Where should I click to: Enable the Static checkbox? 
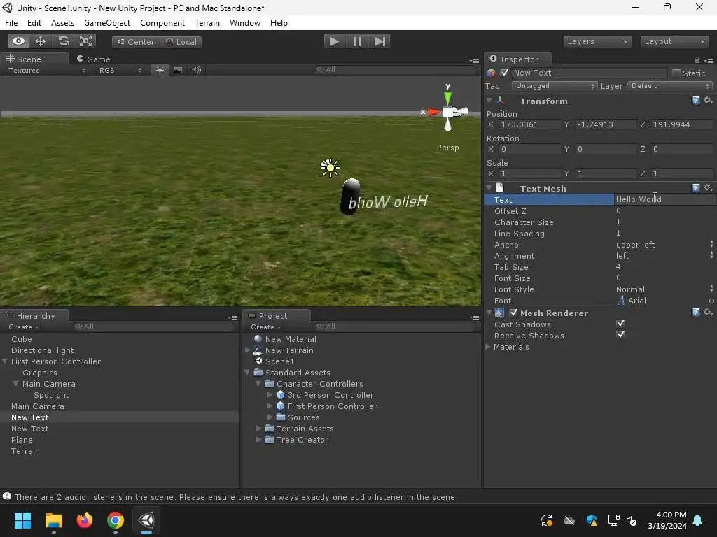coord(676,73)
